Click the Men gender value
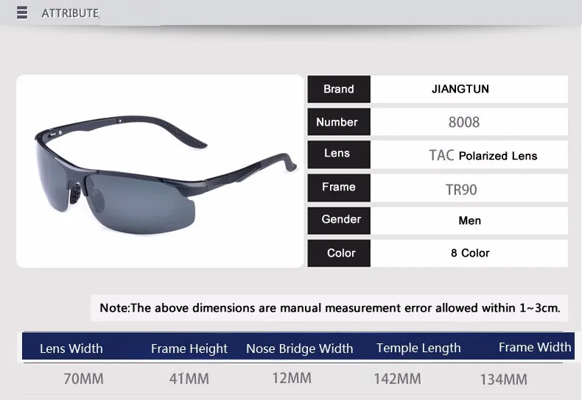The width and height of the screenshot is (582, 400). 469,221
